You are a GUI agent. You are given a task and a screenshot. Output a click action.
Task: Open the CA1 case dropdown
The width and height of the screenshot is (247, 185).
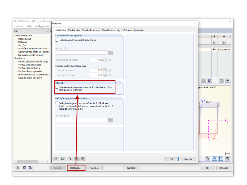click(47, 31)
